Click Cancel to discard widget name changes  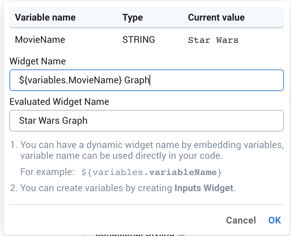tap(241, 220)
